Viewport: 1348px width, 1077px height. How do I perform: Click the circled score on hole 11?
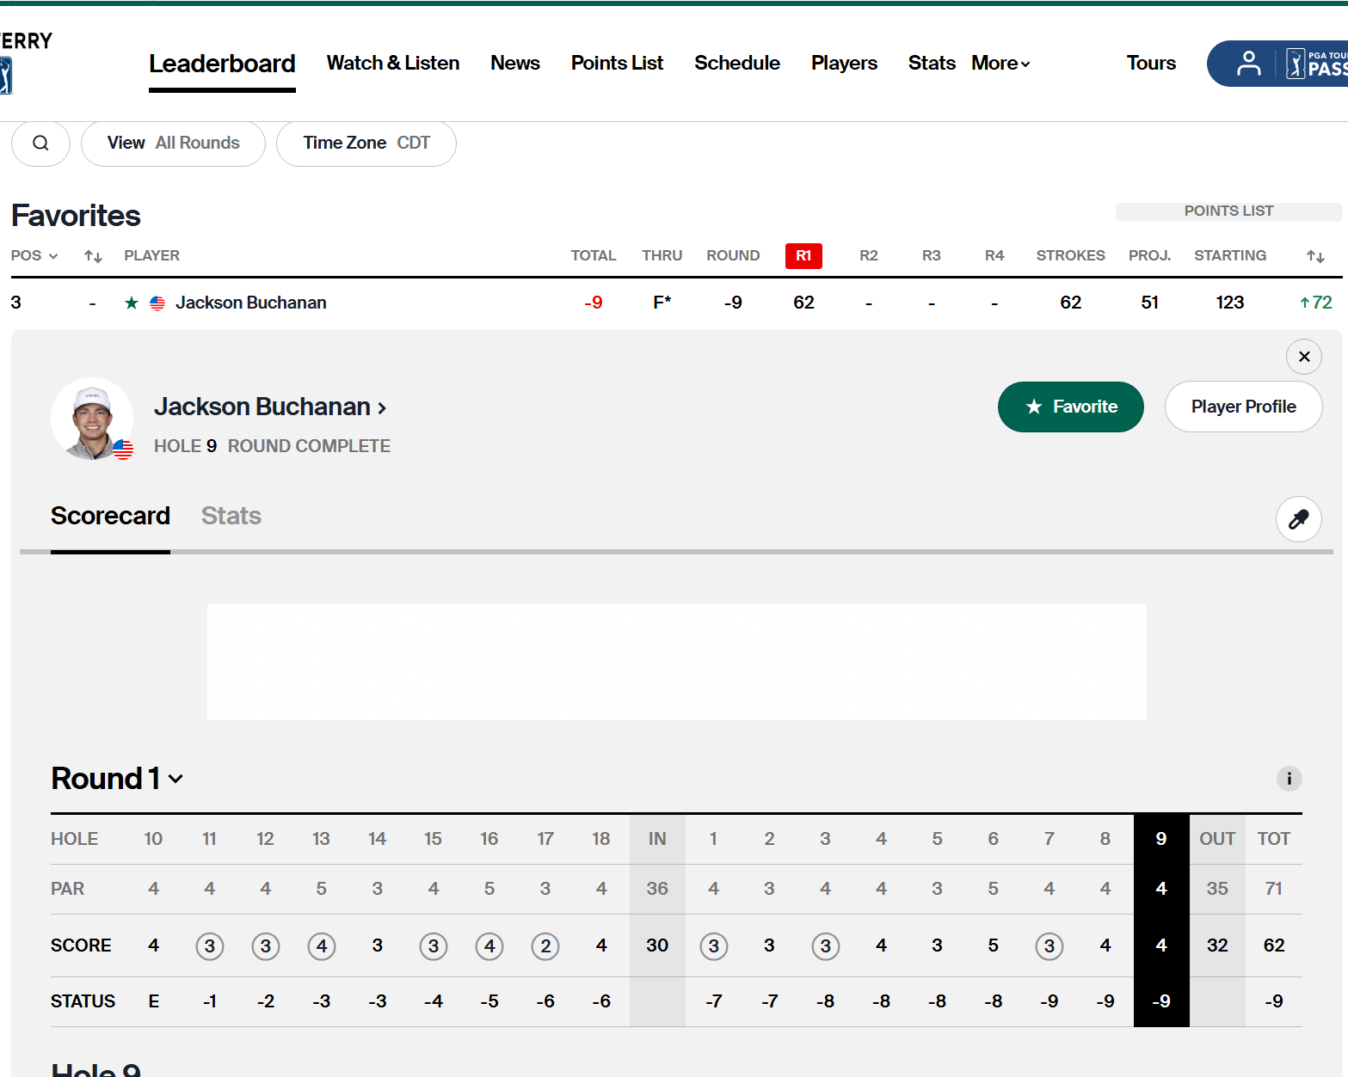click(210, 946)
